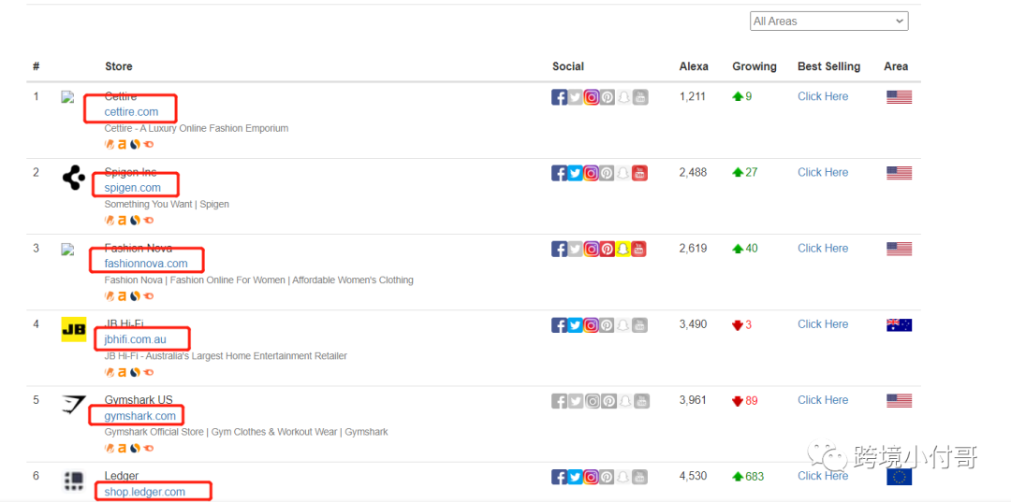Open the fashionnova.com link
Image resolution: width=1011 pixels, height=502 pixels.
tap(146, 264)
